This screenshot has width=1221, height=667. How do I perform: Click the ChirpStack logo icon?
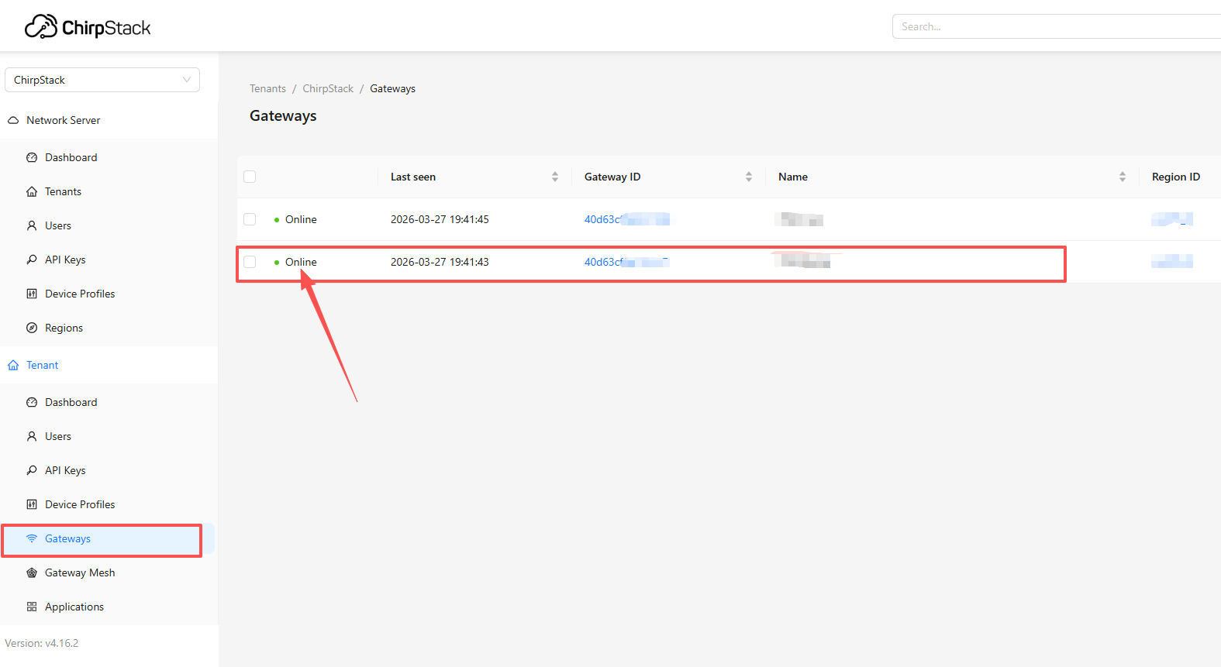pyautogui.click(x=41, y=27)
